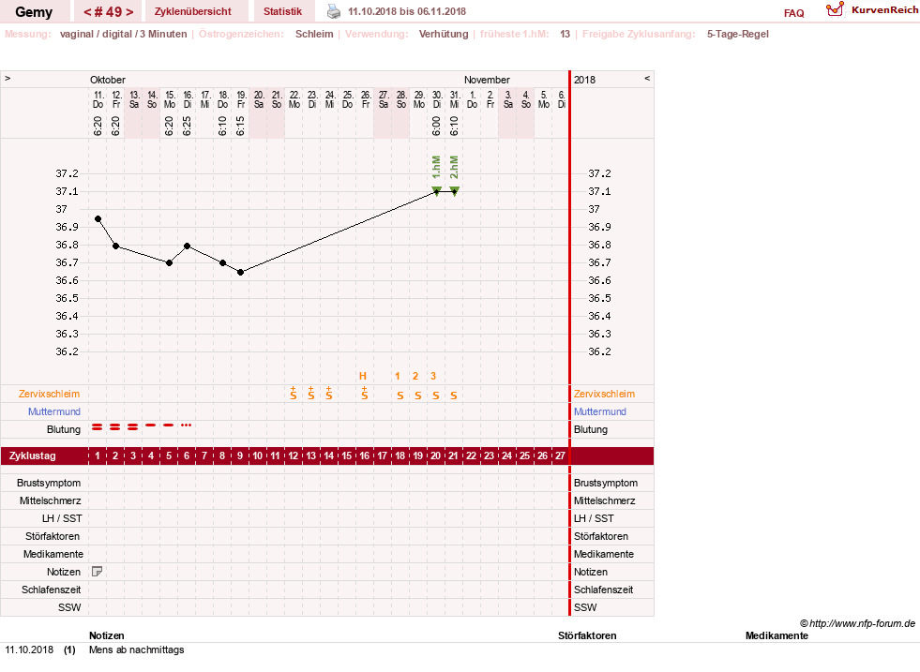Click mucus count number 1 above day 18
The image size is (920, 672).
[398, 376]
